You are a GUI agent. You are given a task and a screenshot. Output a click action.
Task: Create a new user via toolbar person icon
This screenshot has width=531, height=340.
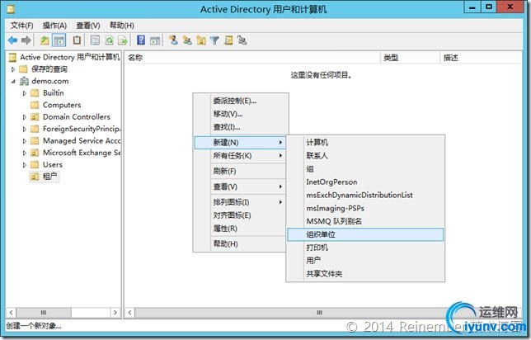pos(173,40)
